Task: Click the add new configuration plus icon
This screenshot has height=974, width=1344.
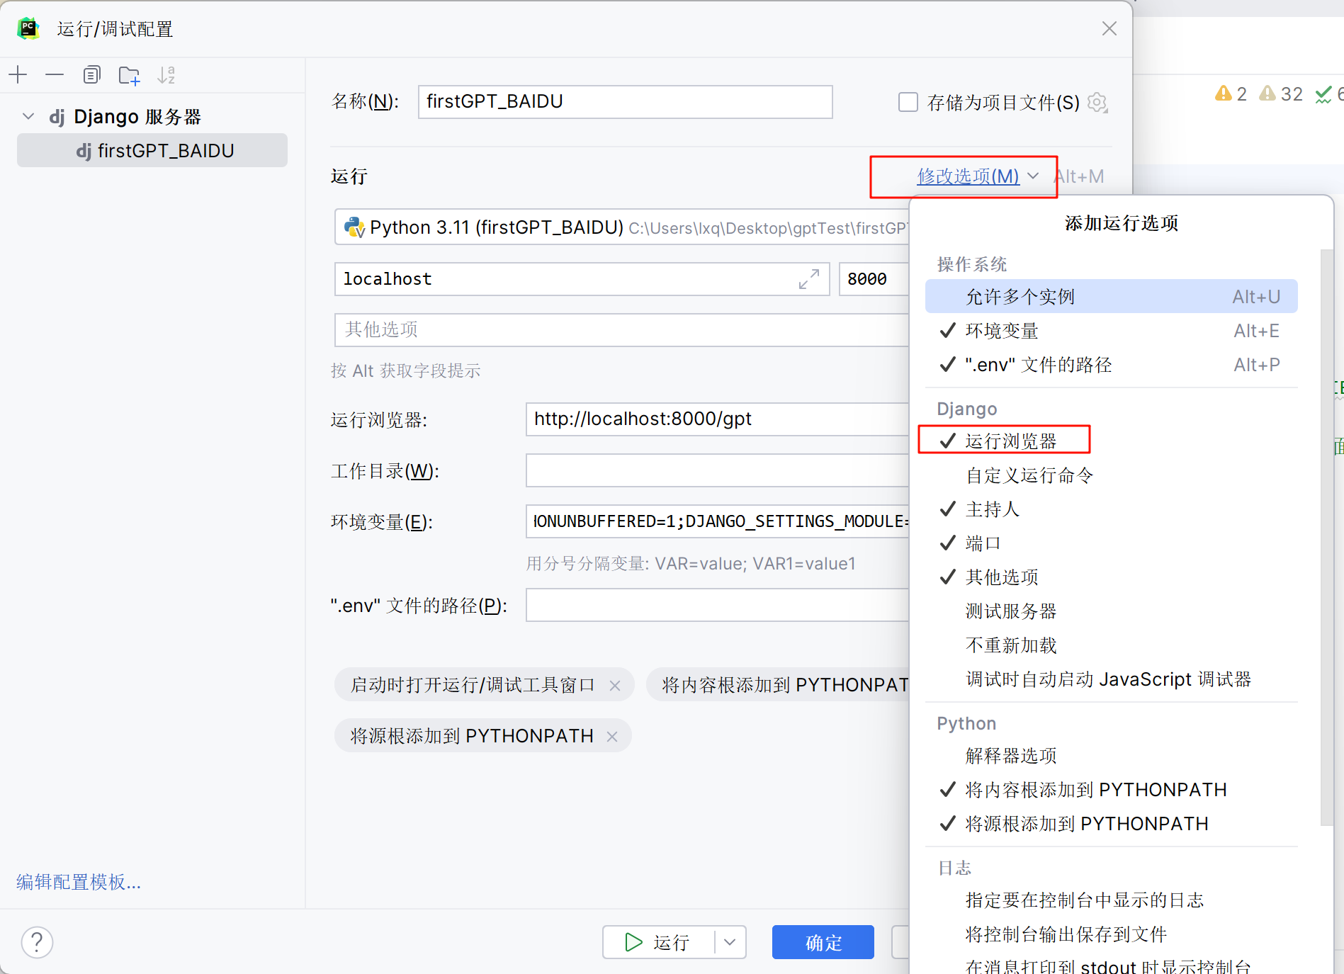Action: (x=18, y=74)
